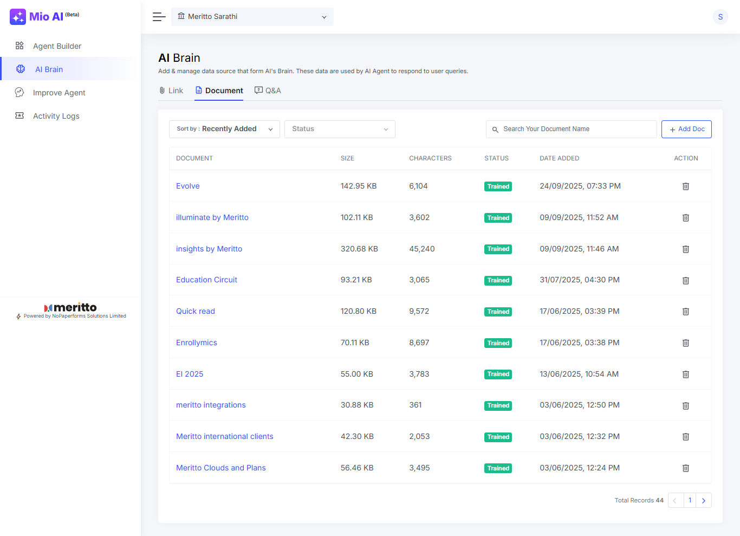Focus the Search Your Document Name field

[574, 129]
